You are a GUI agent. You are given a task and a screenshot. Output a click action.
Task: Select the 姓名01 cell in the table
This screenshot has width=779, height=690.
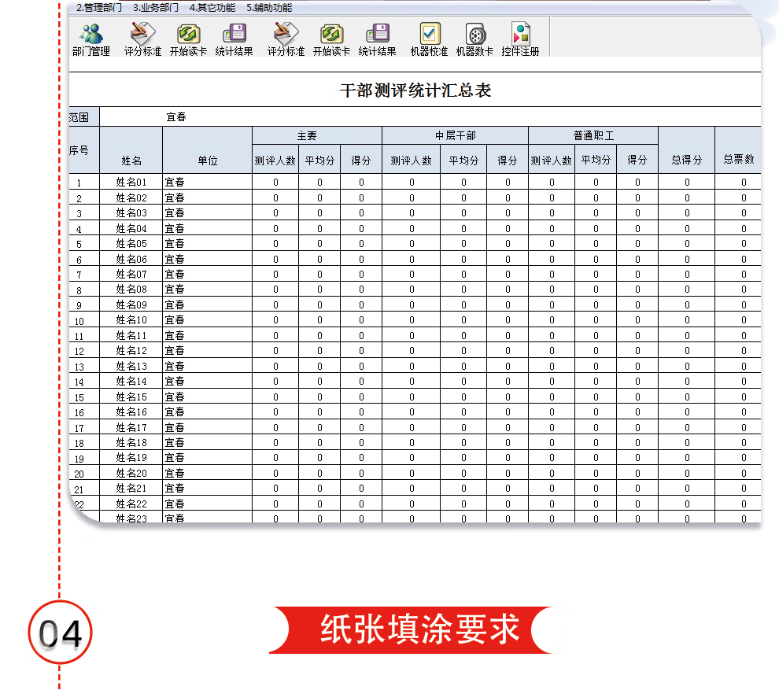coord(131,183)
